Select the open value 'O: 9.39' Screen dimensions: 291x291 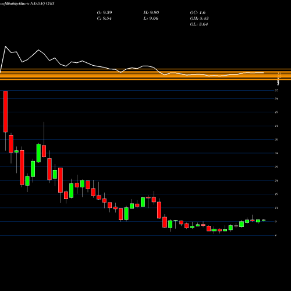(104, 13)
